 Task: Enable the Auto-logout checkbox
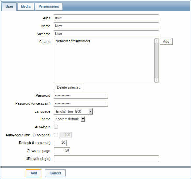56,135
